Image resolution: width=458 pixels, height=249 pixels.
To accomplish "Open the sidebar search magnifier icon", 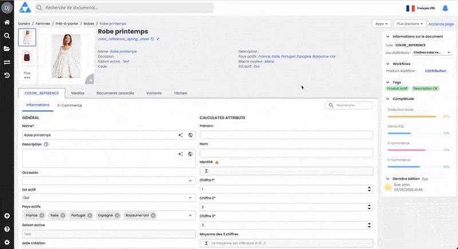I will click(x=7, y=35).
